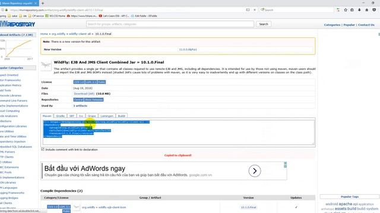This screenshot has height=213, width=380.
Task: Go to the browser home page icon
Action: [x=367, y=10]
